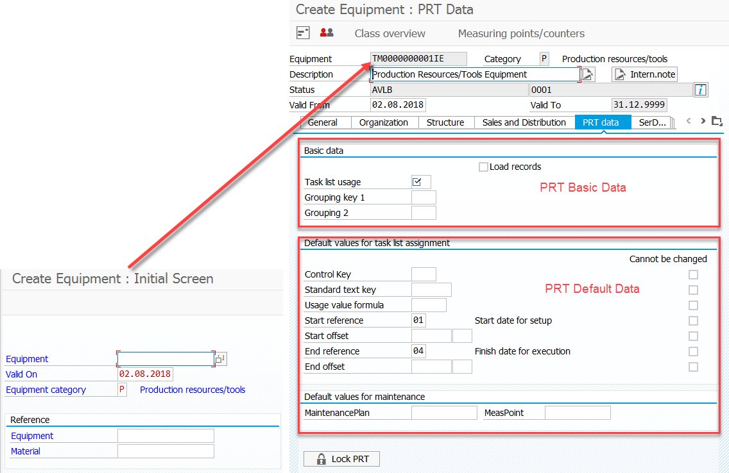Tick 'Cannot be changed' for End offset
The height and width of the screenshot is (473, 729).
[x=693, y=367]
